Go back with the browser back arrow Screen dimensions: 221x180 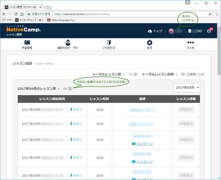tap(4, 14)
